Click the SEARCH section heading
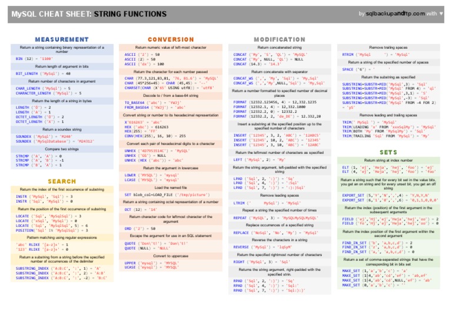Screen dimensions: 452x319 58,182
